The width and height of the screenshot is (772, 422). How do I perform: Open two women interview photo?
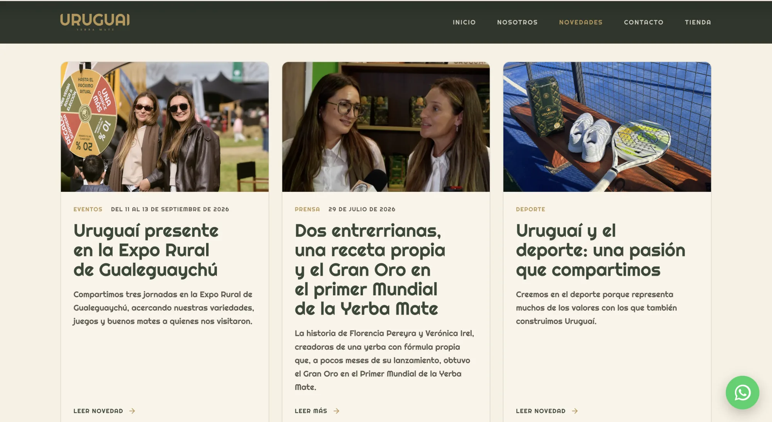tap(386, 127)
